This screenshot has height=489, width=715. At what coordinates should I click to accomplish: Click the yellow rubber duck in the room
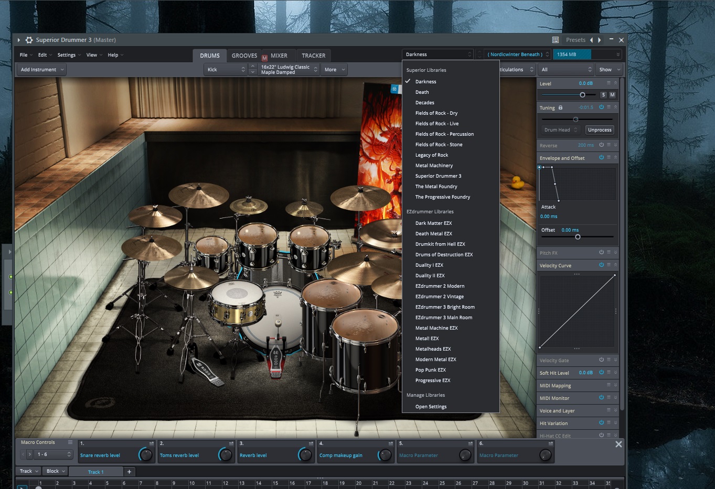click(x=517, y=182)
